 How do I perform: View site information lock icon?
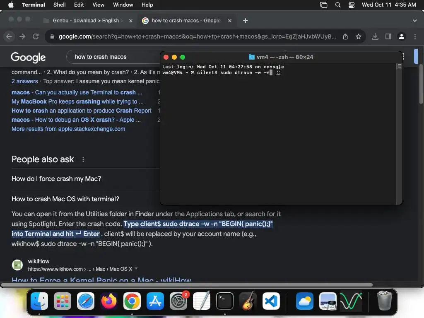tap(52, 36)
